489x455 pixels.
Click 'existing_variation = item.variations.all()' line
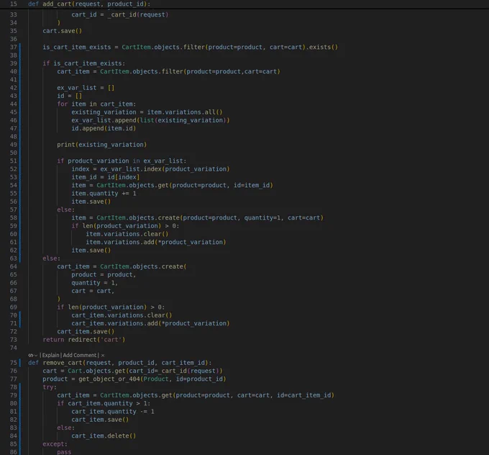point(147,112)
